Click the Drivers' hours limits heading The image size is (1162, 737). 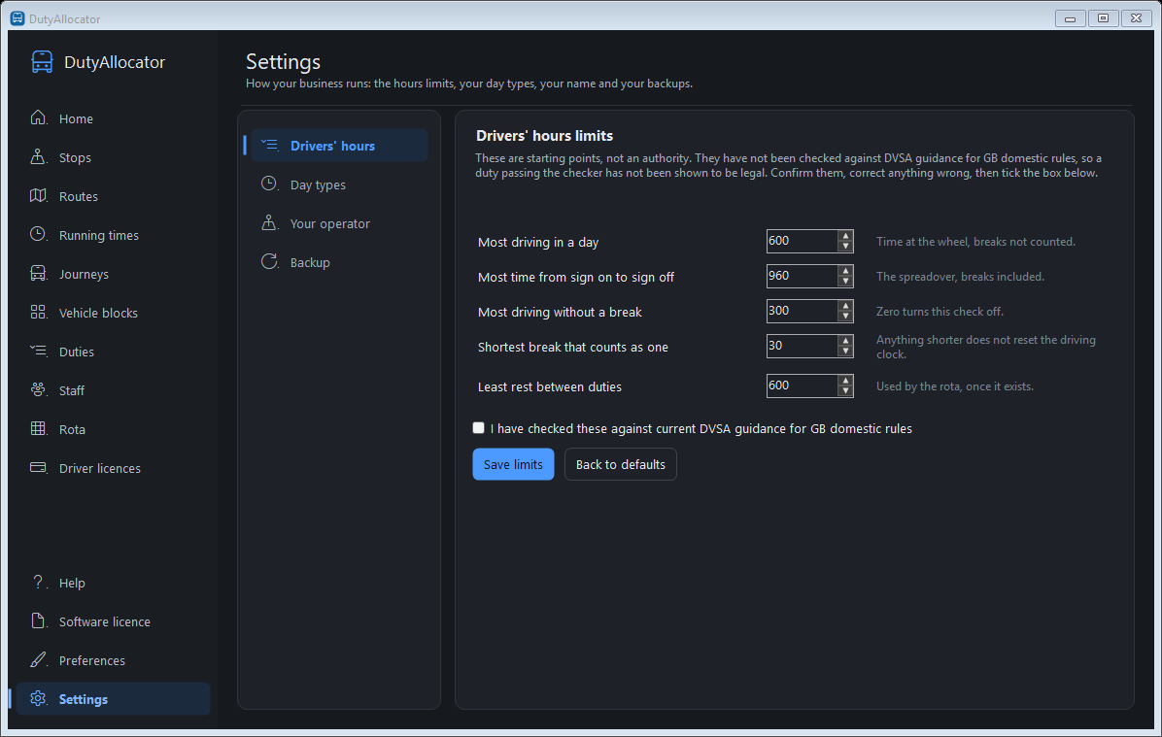[545, 136]
